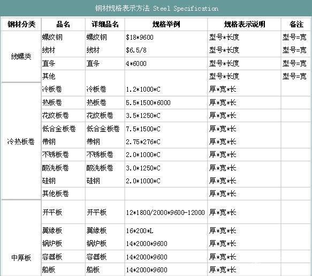Screen dimensions: 312x276
Task: Click the 2.75*276*C 带钢 specification
Action: tap(143, 141)
